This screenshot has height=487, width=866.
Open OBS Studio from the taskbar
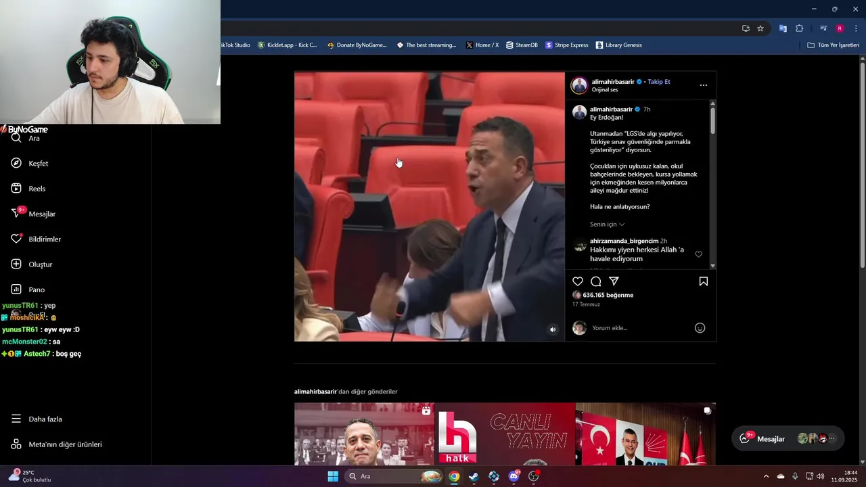click(x=534, y=476)
